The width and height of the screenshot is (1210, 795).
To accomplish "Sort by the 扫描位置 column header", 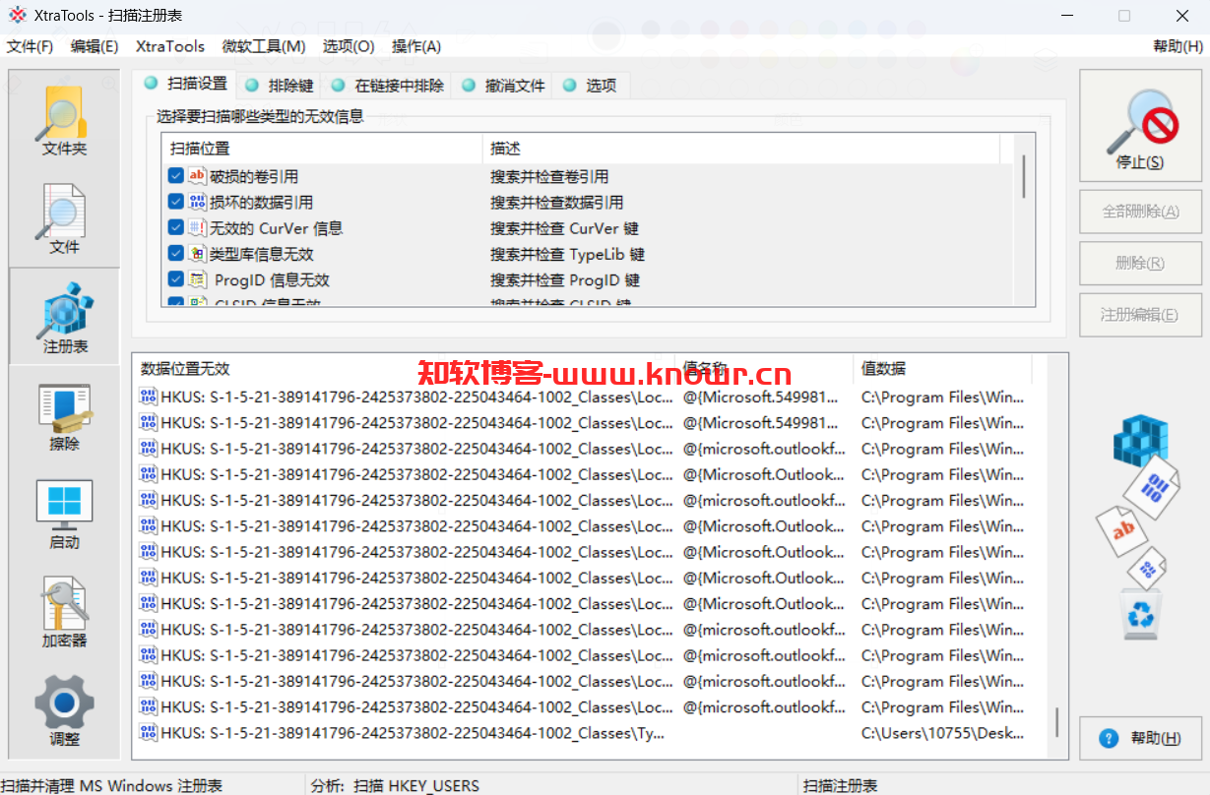I will pos(322,149).
